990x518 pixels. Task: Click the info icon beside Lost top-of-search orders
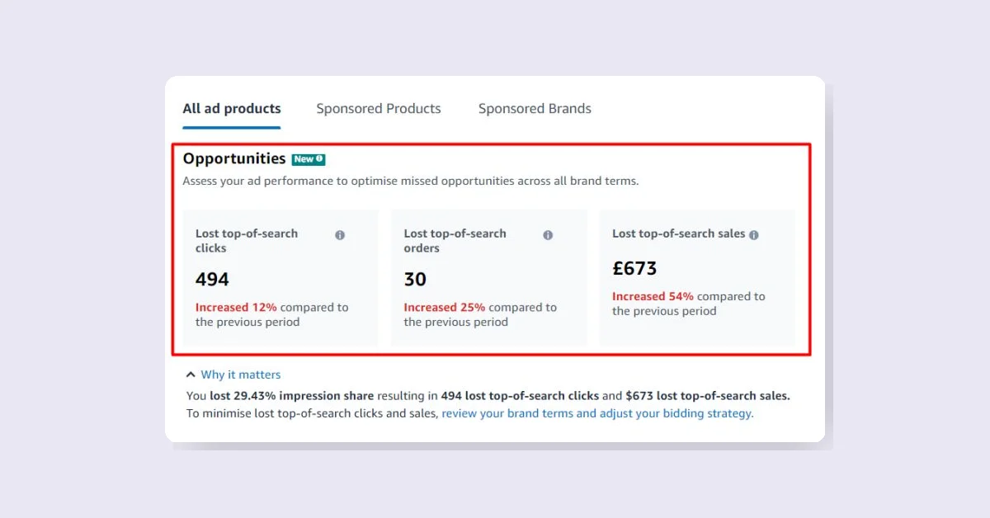tap(548, 234)
